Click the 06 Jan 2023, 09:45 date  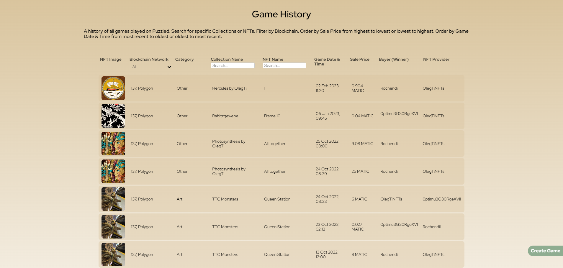(328, 116)
